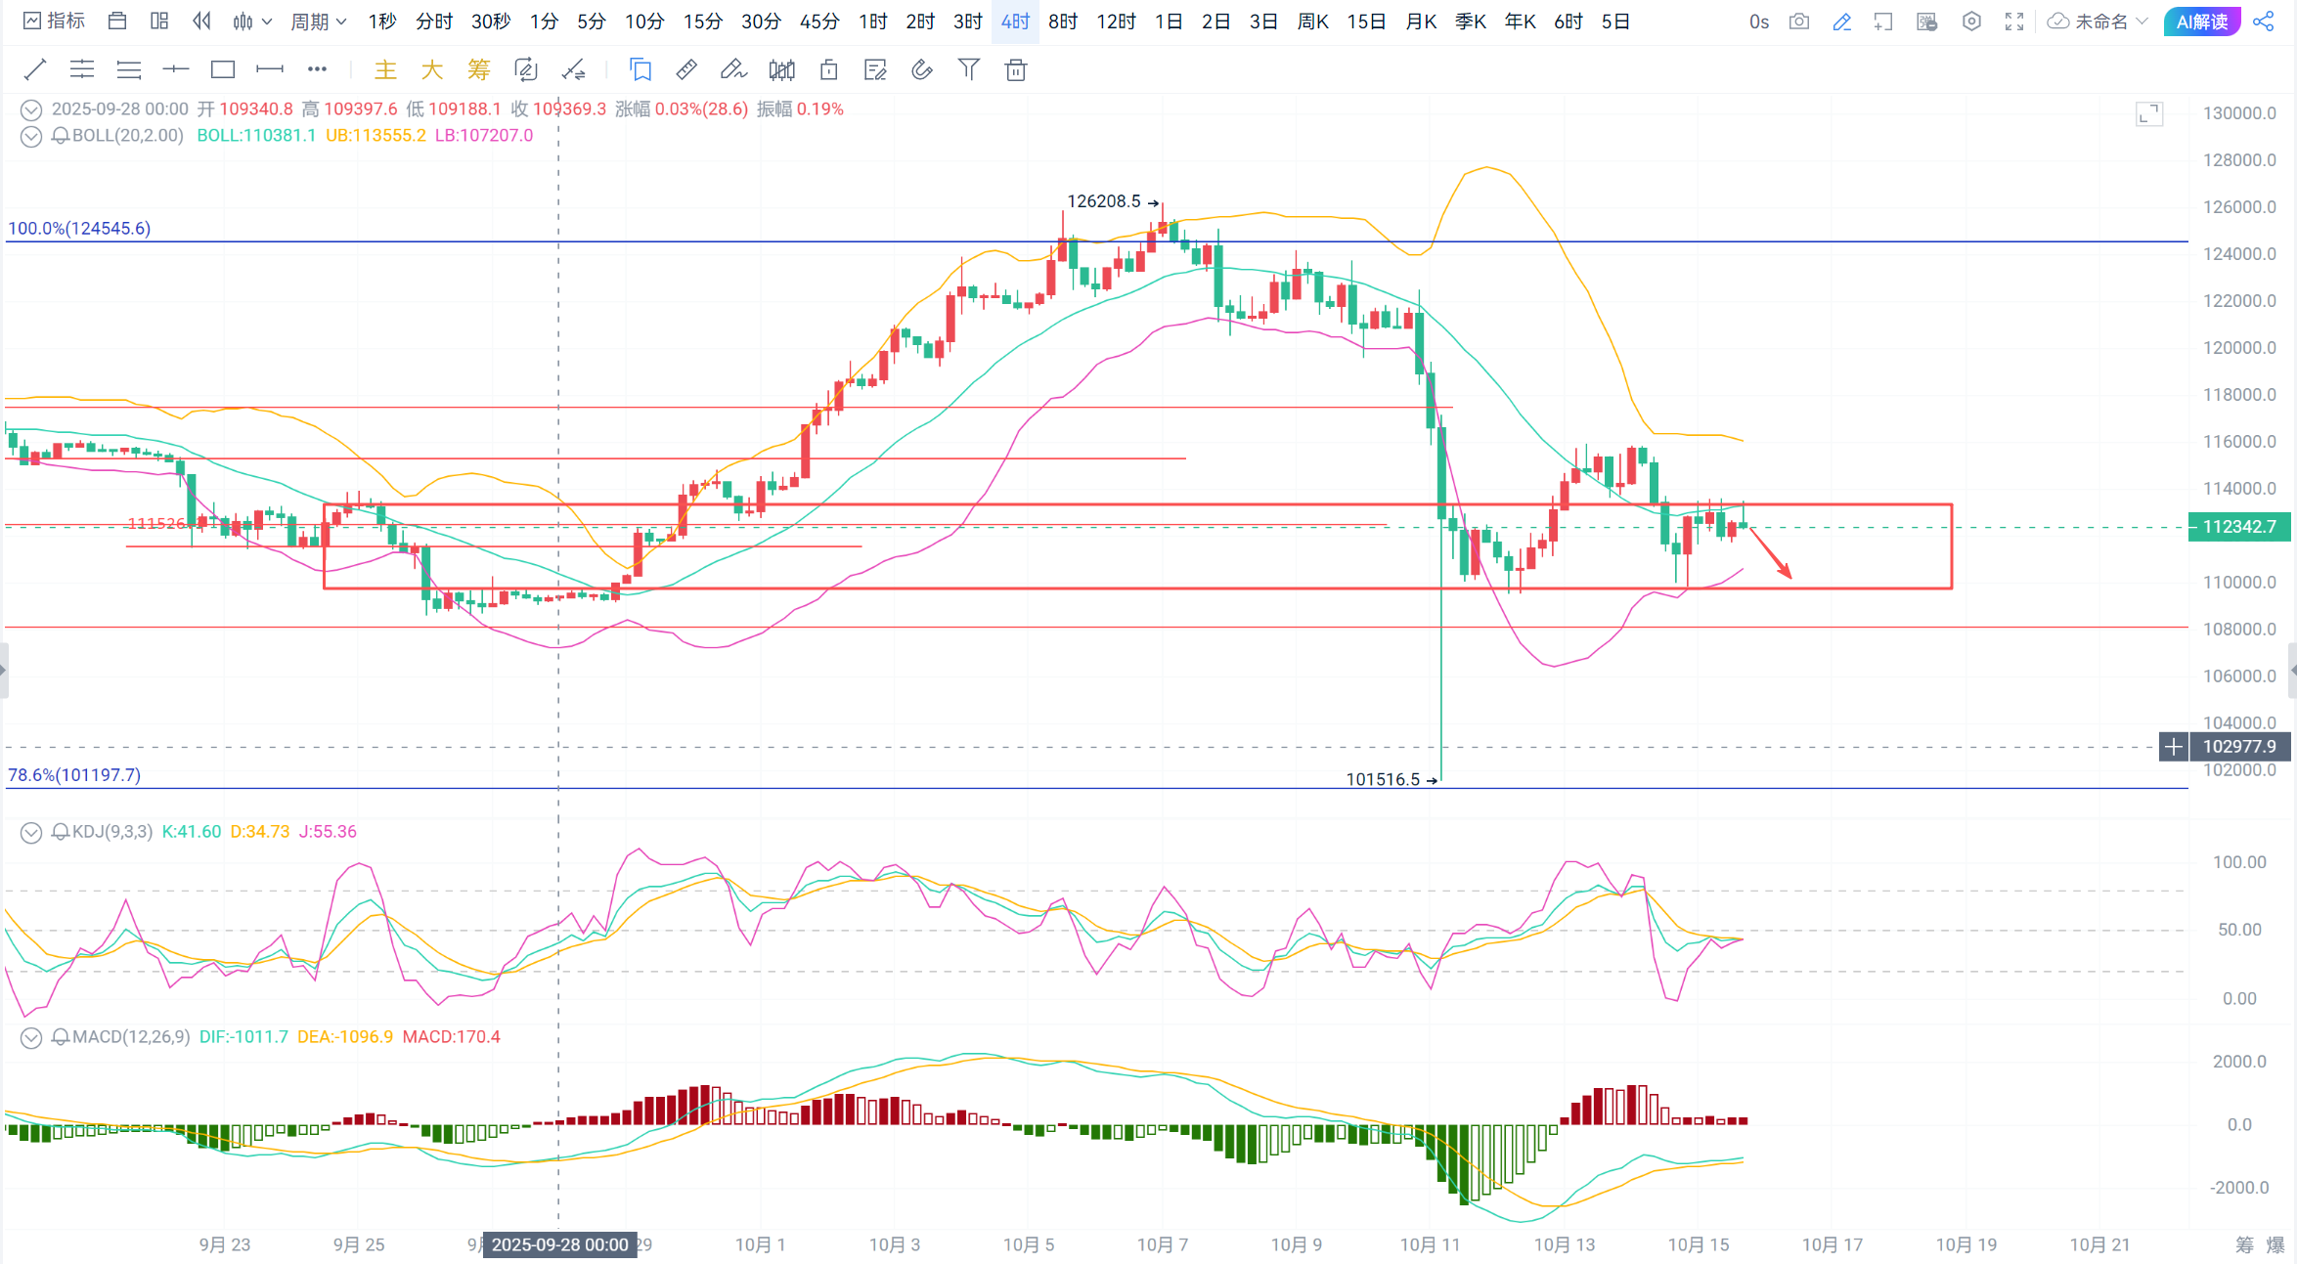This screenshot has height=1264, width=2297.
Task: Toggle the blue pencil drawing mode
Action: coord(1842,22)
